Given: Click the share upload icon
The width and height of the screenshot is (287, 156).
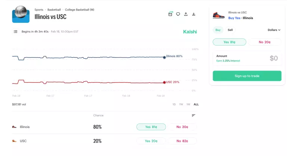Looking at the screenshot, I should click(x=186, y=14).
